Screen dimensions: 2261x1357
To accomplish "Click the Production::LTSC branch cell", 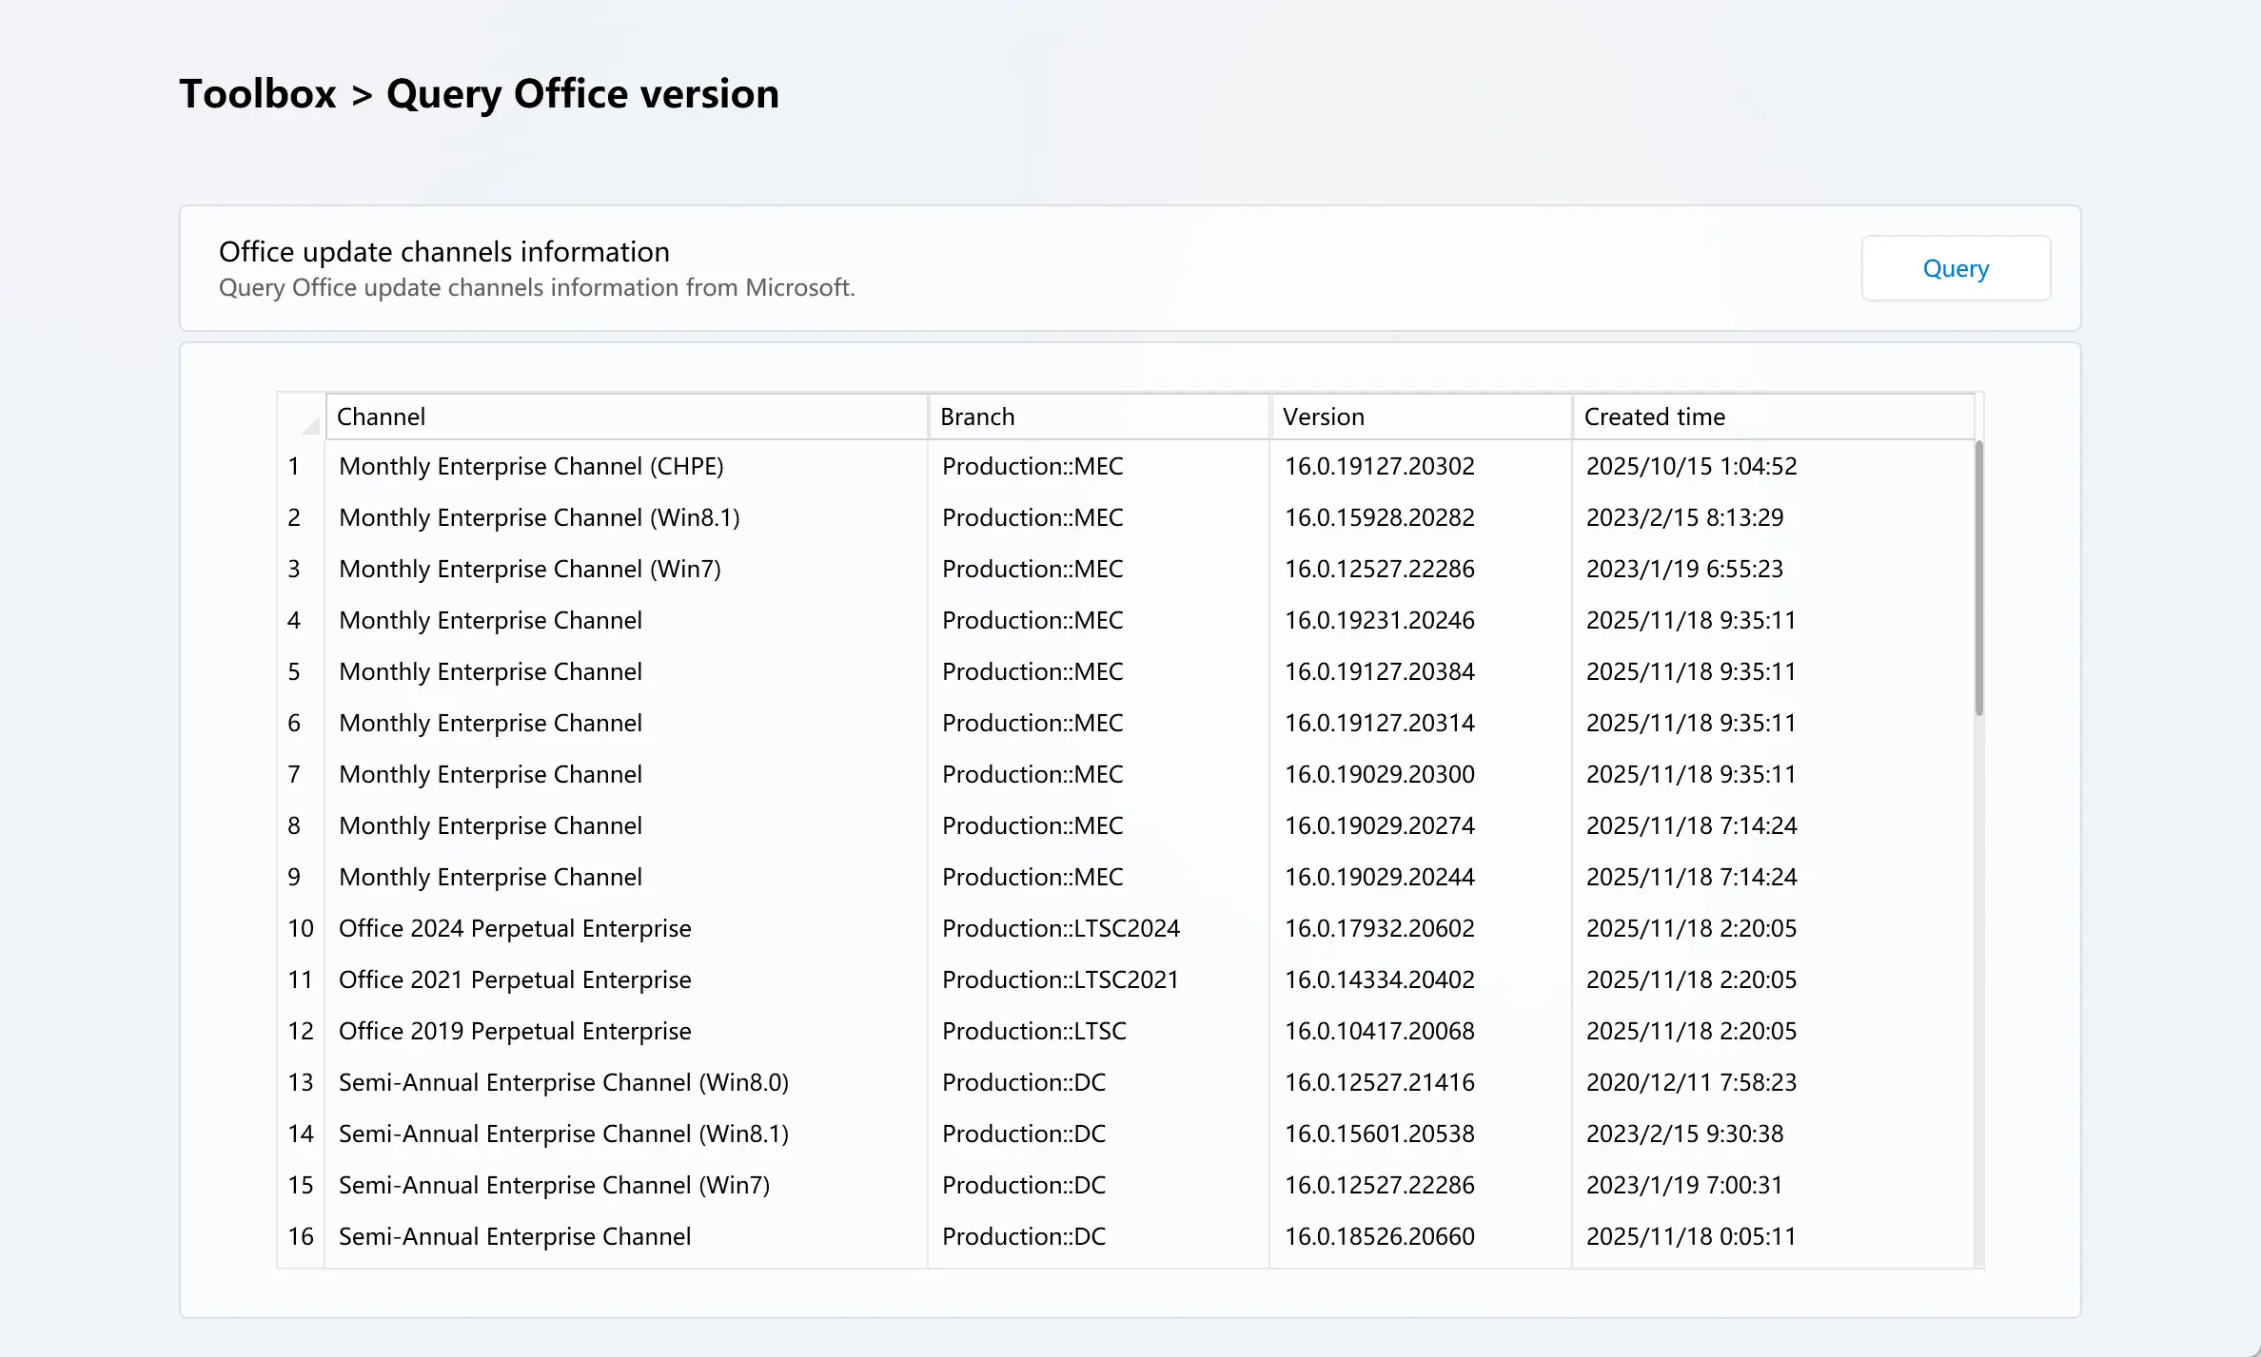I will (x=1033, y=1031).
